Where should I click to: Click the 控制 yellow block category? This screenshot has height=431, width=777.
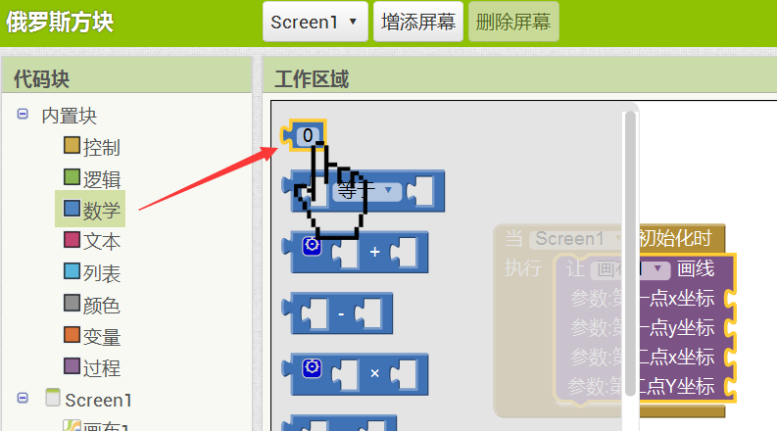pos(92,147)
